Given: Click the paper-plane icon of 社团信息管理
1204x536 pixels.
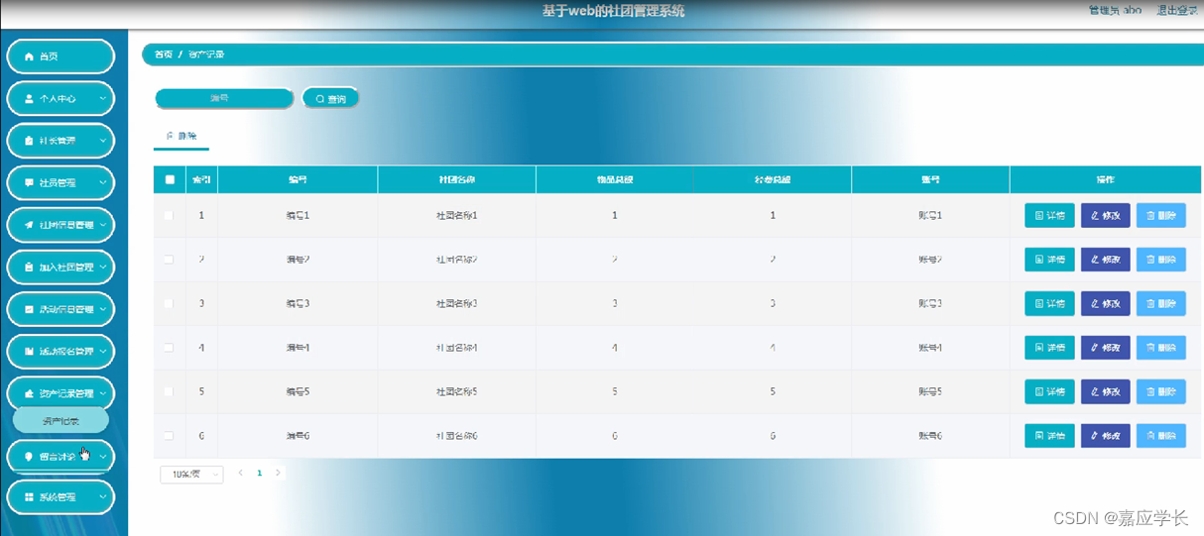Looking at the screenshot, I should tap(29, 225).
